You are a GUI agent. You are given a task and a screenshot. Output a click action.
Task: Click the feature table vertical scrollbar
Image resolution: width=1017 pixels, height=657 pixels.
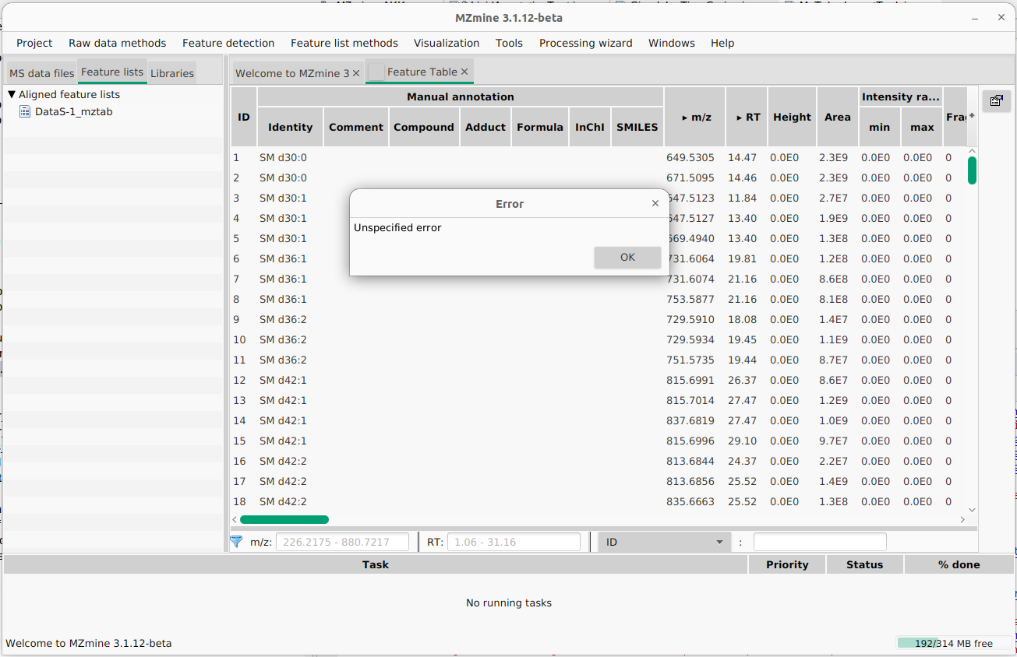coord(971,170)
